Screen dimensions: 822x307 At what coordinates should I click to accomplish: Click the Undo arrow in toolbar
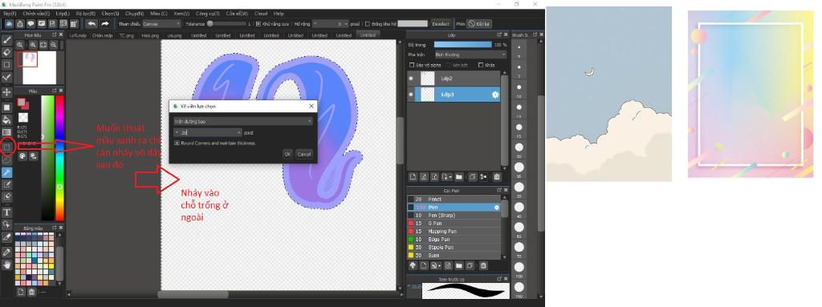(x=92, y=23)
